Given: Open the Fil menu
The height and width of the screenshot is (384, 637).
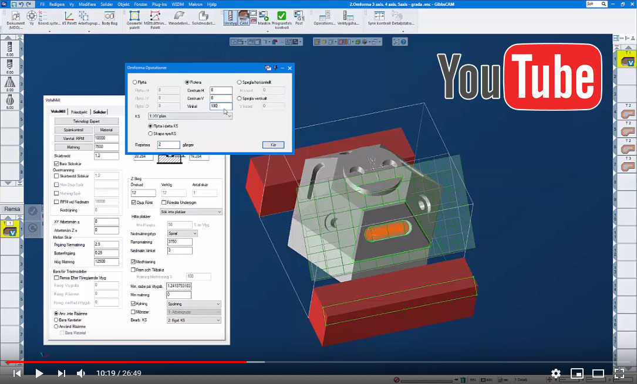Looking at the screenshot, I should click(42, 5).
